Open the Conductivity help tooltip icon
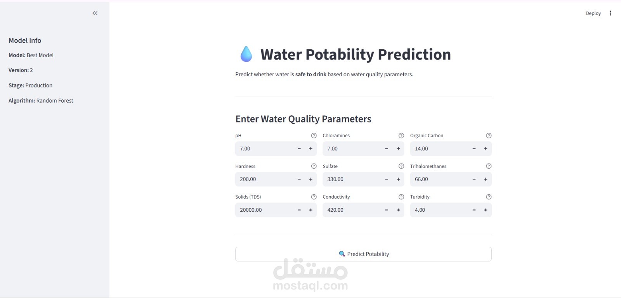 pyautogui.click(x=401, y=197)
